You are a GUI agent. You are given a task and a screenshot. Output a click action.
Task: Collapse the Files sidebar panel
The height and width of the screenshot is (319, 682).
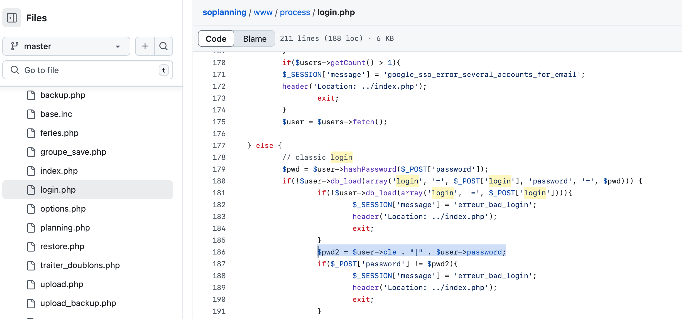[x=12, y=18]
